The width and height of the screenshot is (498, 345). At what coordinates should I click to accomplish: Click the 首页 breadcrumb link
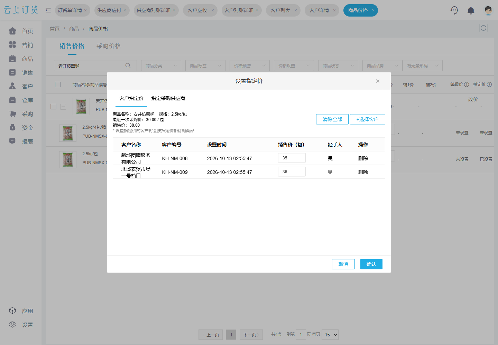55,29
